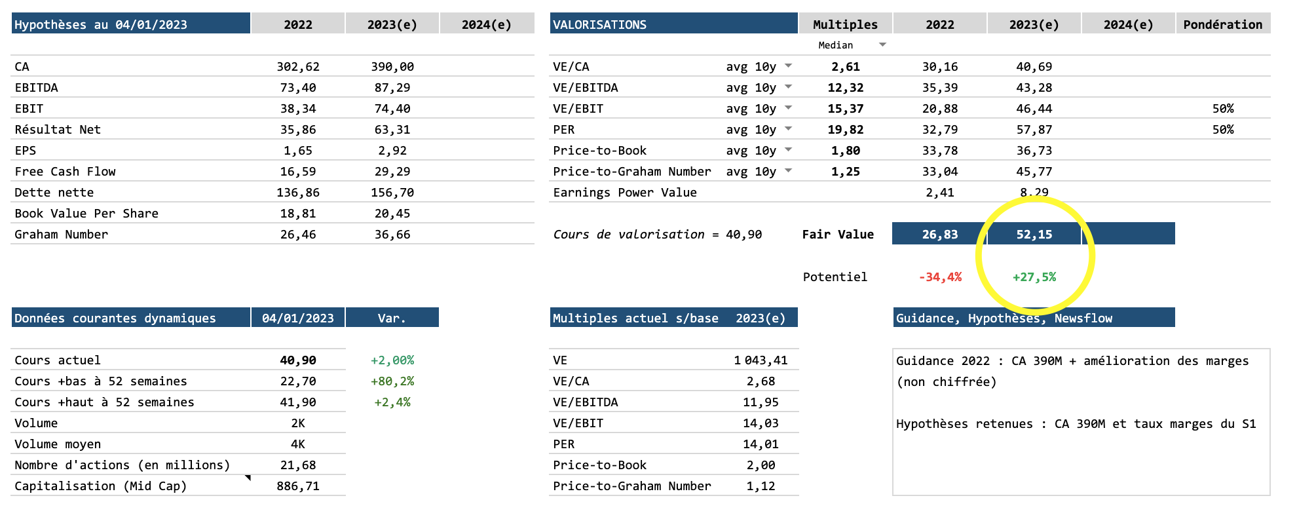Click the green +27,5% Potentiel value

pyautogui.click(x=1034, y=277)
